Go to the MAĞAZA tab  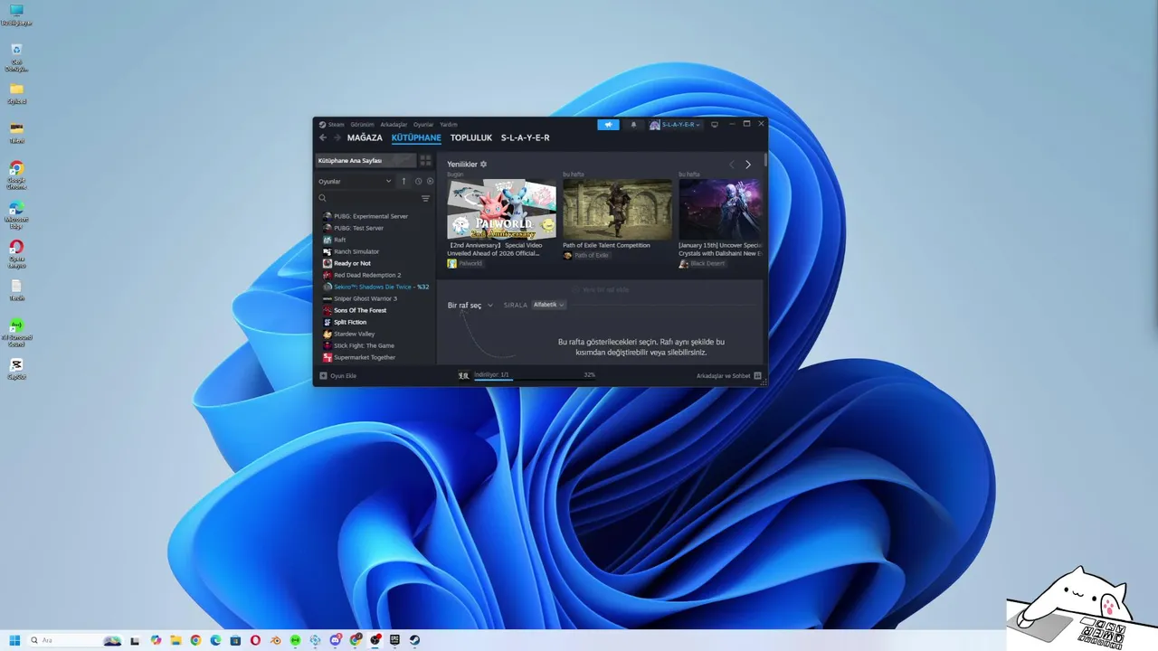(365, 138)
